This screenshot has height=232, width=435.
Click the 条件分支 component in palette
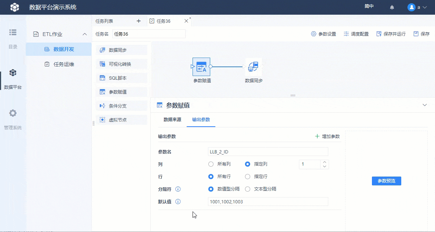(x=121, y=106)
